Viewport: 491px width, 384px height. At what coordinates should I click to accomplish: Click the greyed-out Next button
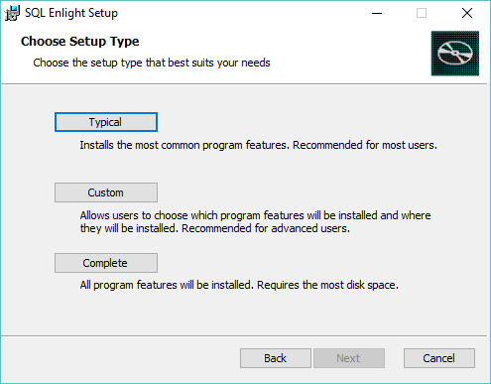coord(349,358)
